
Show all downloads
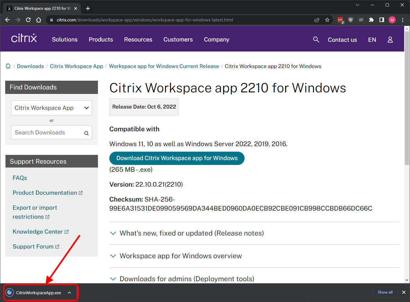click(x=385, y=292)
